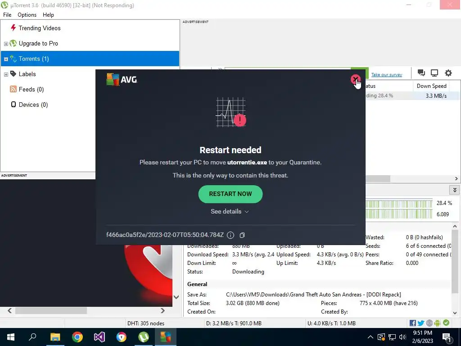The width and height of the screenshot is (461, 346).
Task: Open Visual Studio from taskbar
Action: pyautogui.click(x=99, y=337)
